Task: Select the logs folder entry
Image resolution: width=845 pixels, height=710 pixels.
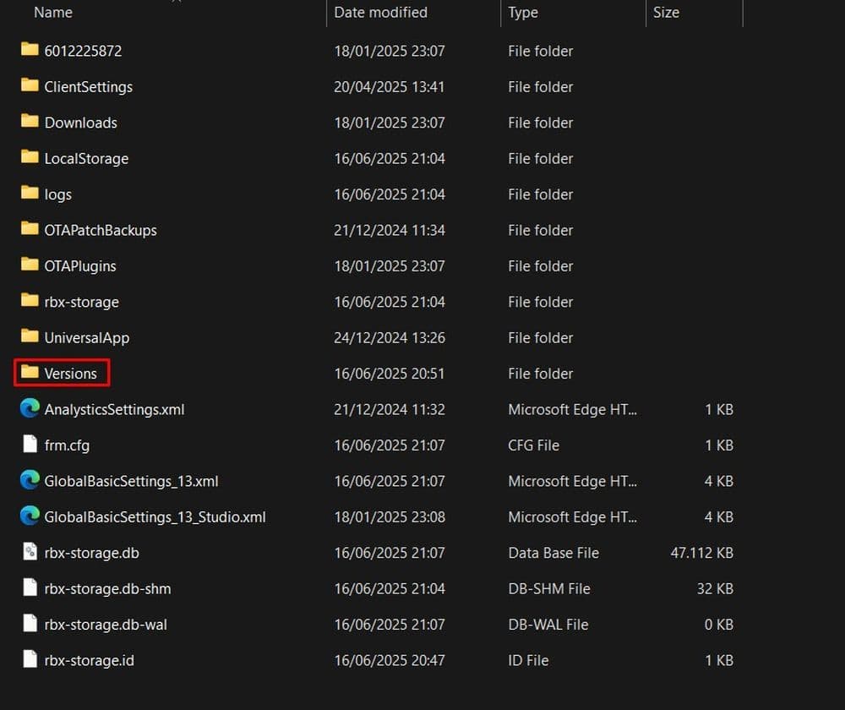Action: coord(57,194)
